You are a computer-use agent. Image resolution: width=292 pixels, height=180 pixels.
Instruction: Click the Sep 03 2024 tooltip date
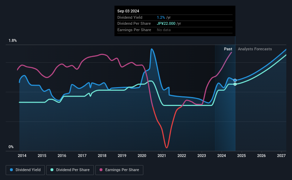(x=128, y=11)
